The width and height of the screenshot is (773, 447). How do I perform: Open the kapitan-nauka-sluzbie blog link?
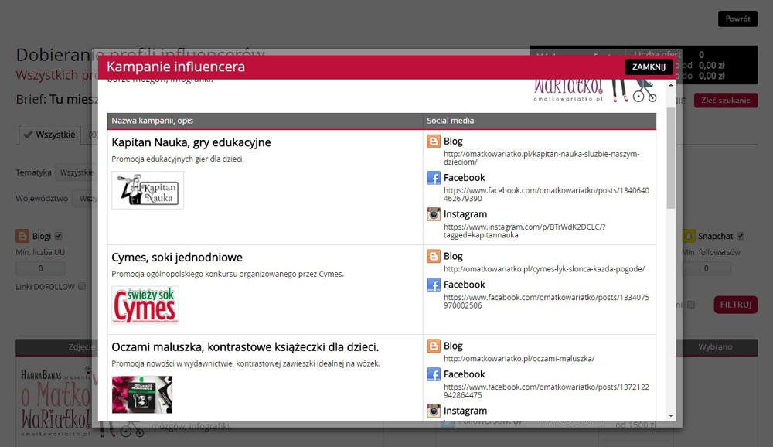click(x=541, y=158)
